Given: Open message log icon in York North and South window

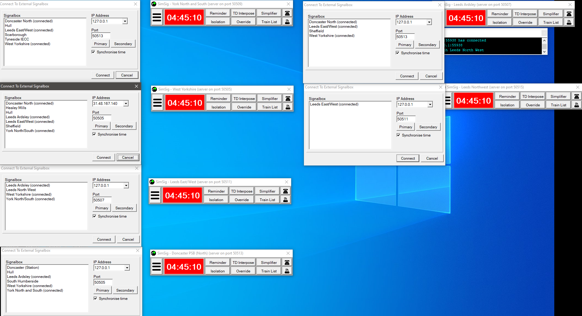Looking at the screenshot, I should point(287,22).
